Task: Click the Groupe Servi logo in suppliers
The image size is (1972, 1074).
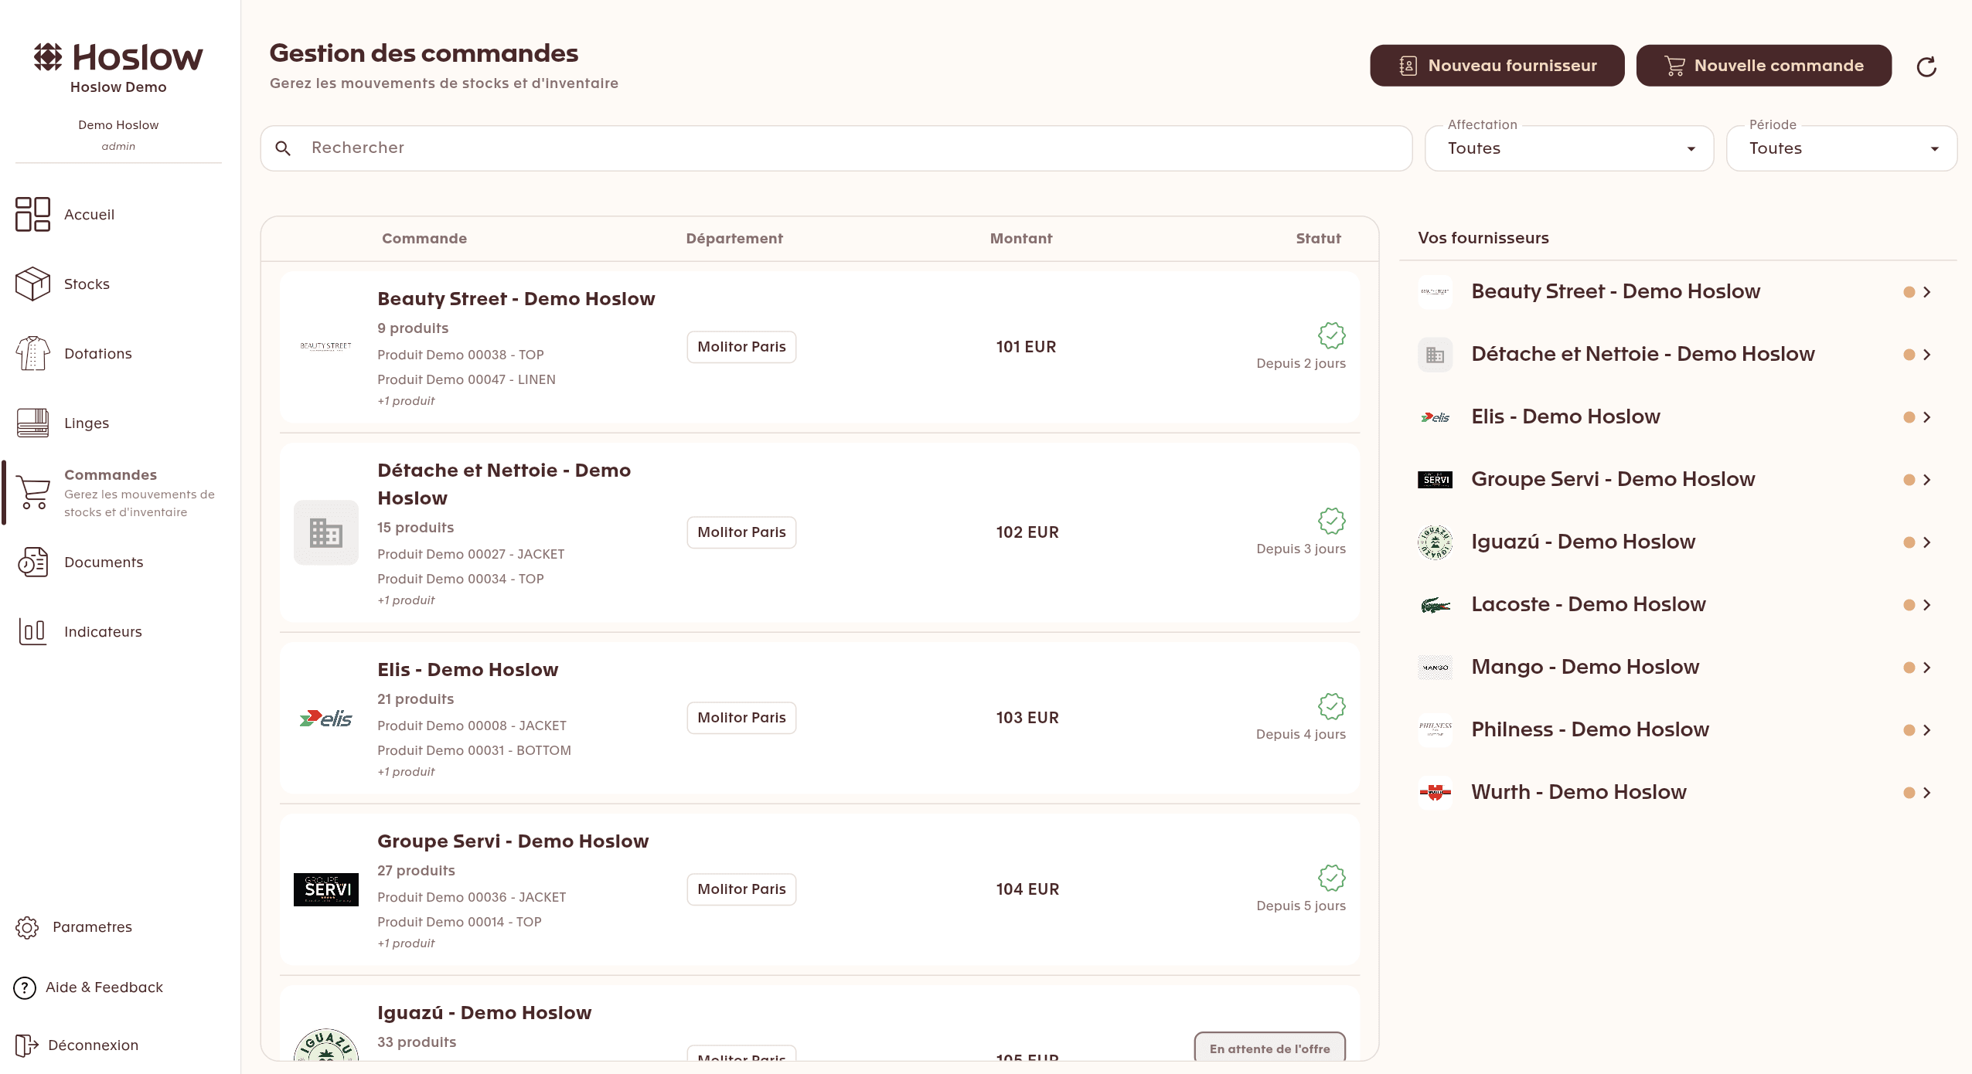Action: [x=1436, y=480]
